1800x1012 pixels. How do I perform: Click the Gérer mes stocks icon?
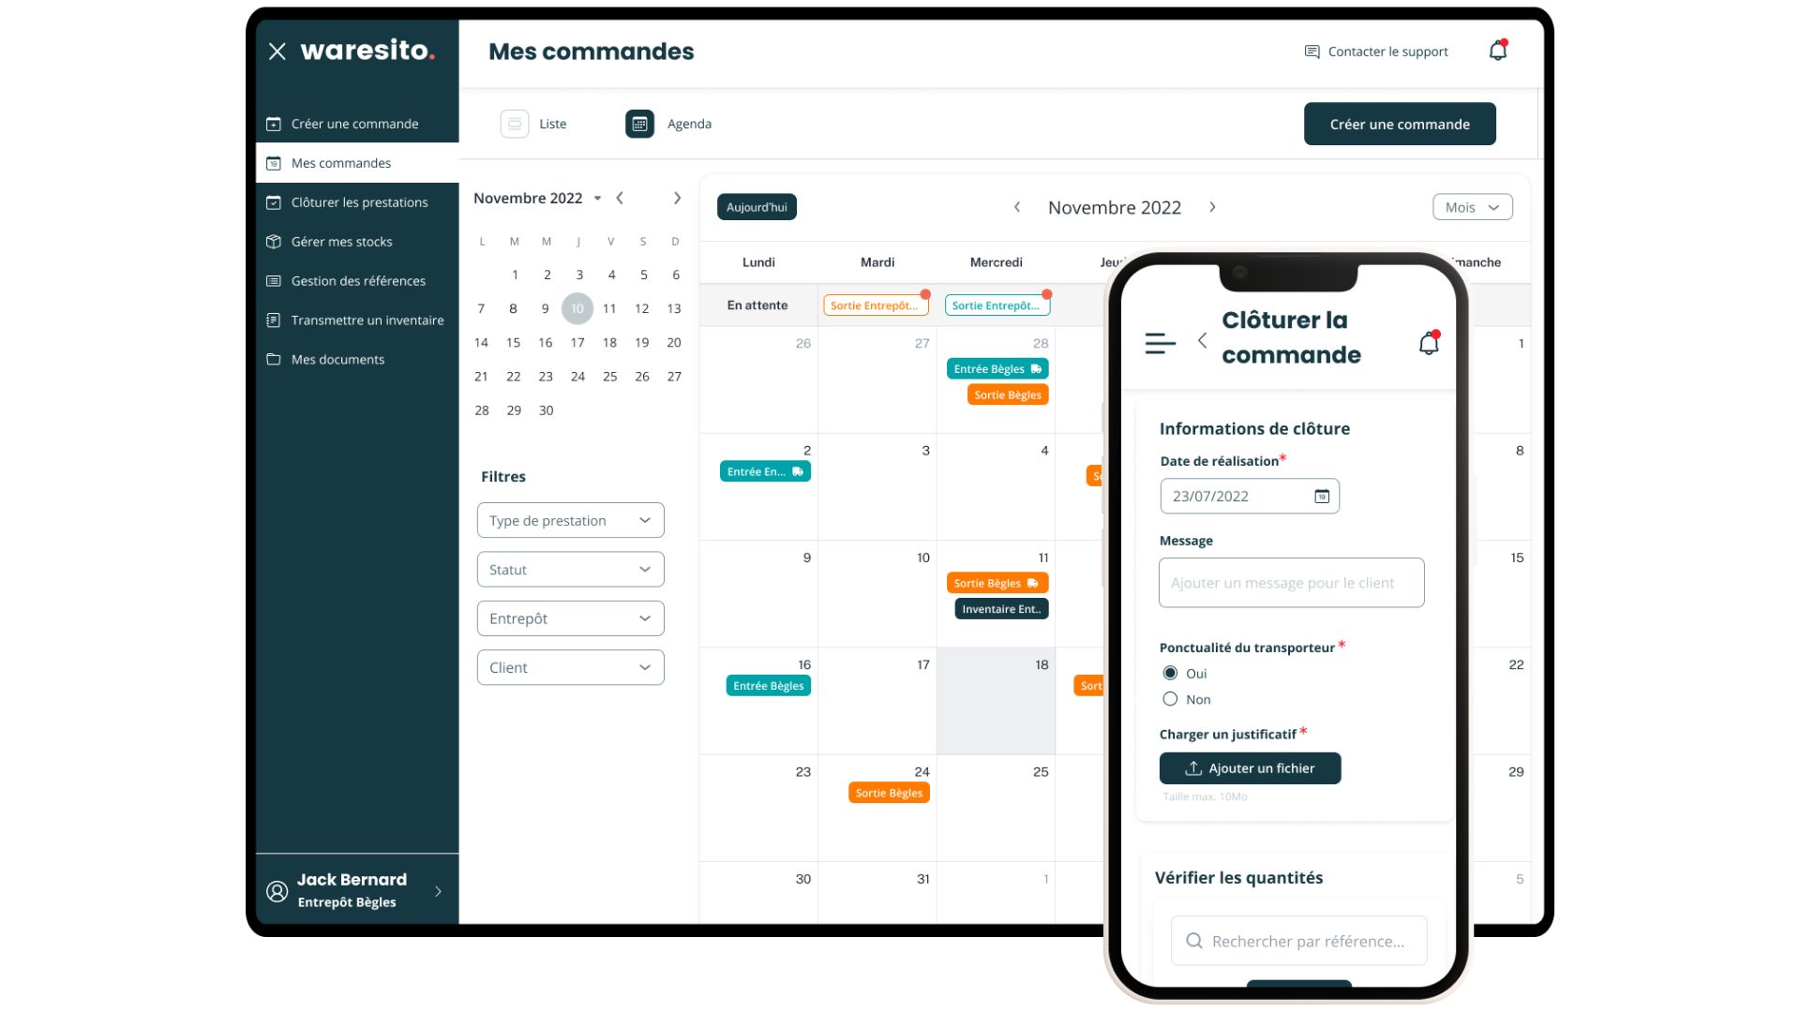(273, 241)
